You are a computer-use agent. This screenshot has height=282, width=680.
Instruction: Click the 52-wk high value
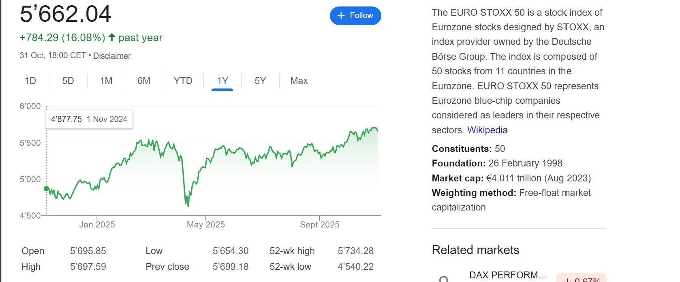click(x=356, y=251)
